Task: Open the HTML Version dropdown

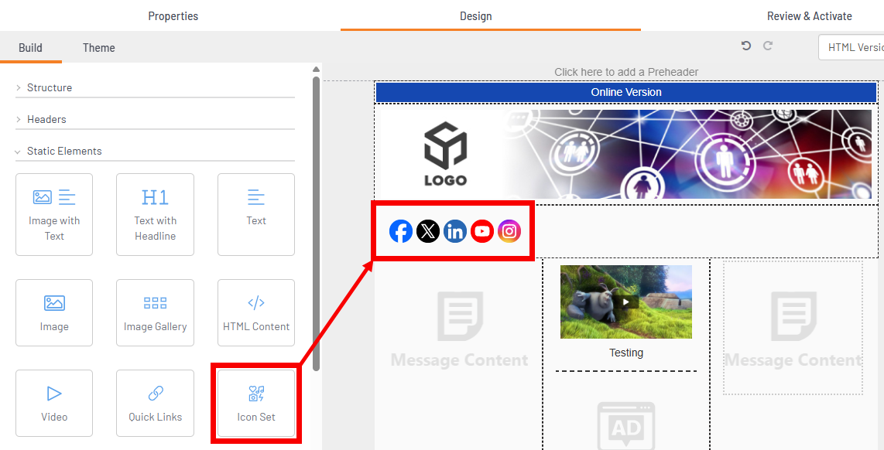Action: (851, 47)
